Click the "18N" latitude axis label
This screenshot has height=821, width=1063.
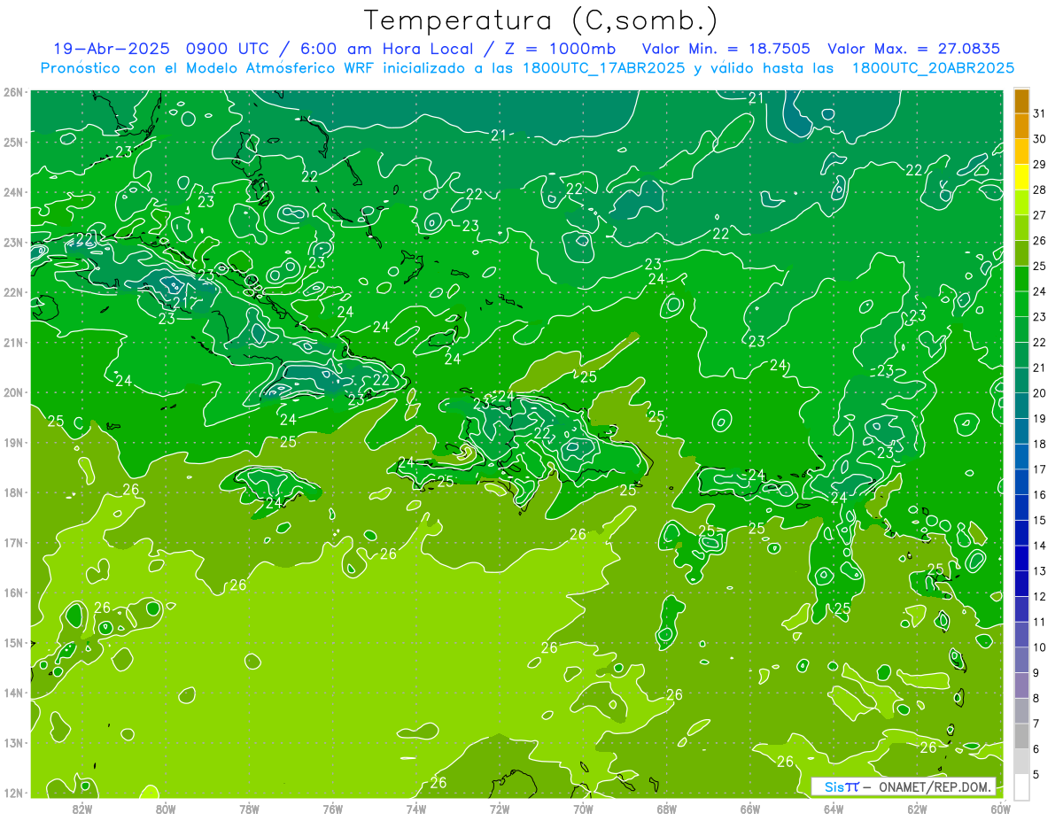pos(13,492)
